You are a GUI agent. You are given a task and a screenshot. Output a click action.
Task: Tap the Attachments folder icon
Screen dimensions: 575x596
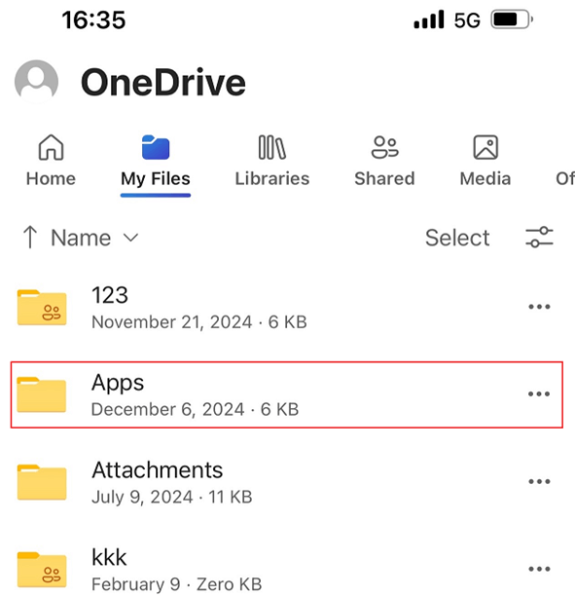[42, 482]
